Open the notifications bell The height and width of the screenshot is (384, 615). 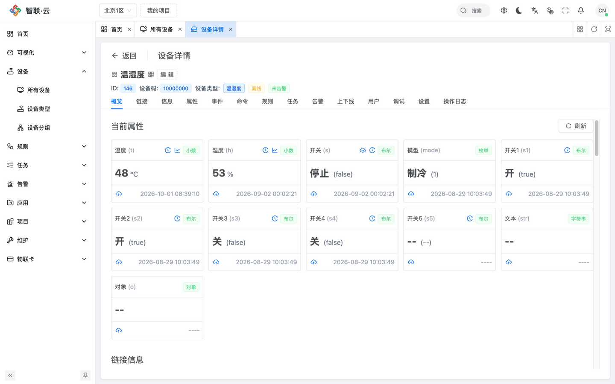pos(581,11)
